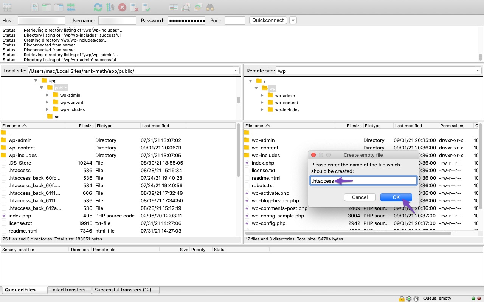Sort local list by Filesize column

click(x=80, y=126)
